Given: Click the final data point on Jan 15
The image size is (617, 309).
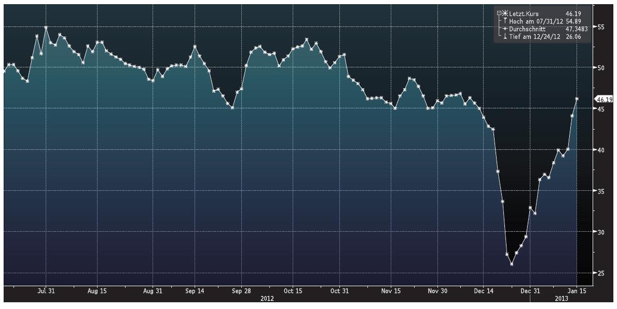Looking at the screenshot, I should [577, 99].
